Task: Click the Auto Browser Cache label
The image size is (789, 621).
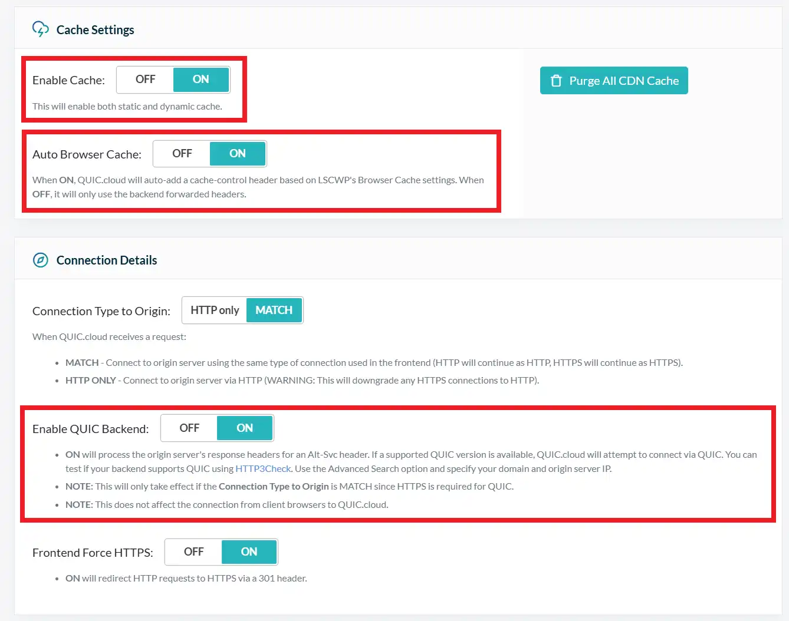Action: (x=87, y=154)
